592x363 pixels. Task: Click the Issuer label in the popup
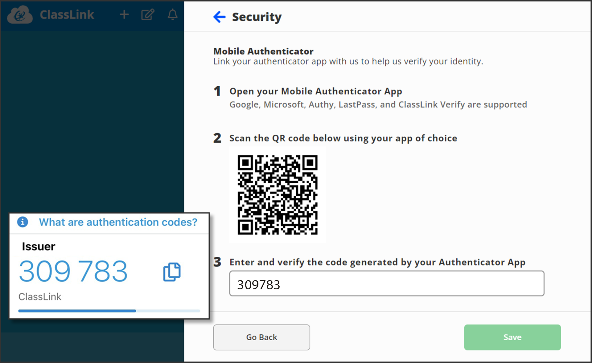pyautogui.click(x=38, y=246)
